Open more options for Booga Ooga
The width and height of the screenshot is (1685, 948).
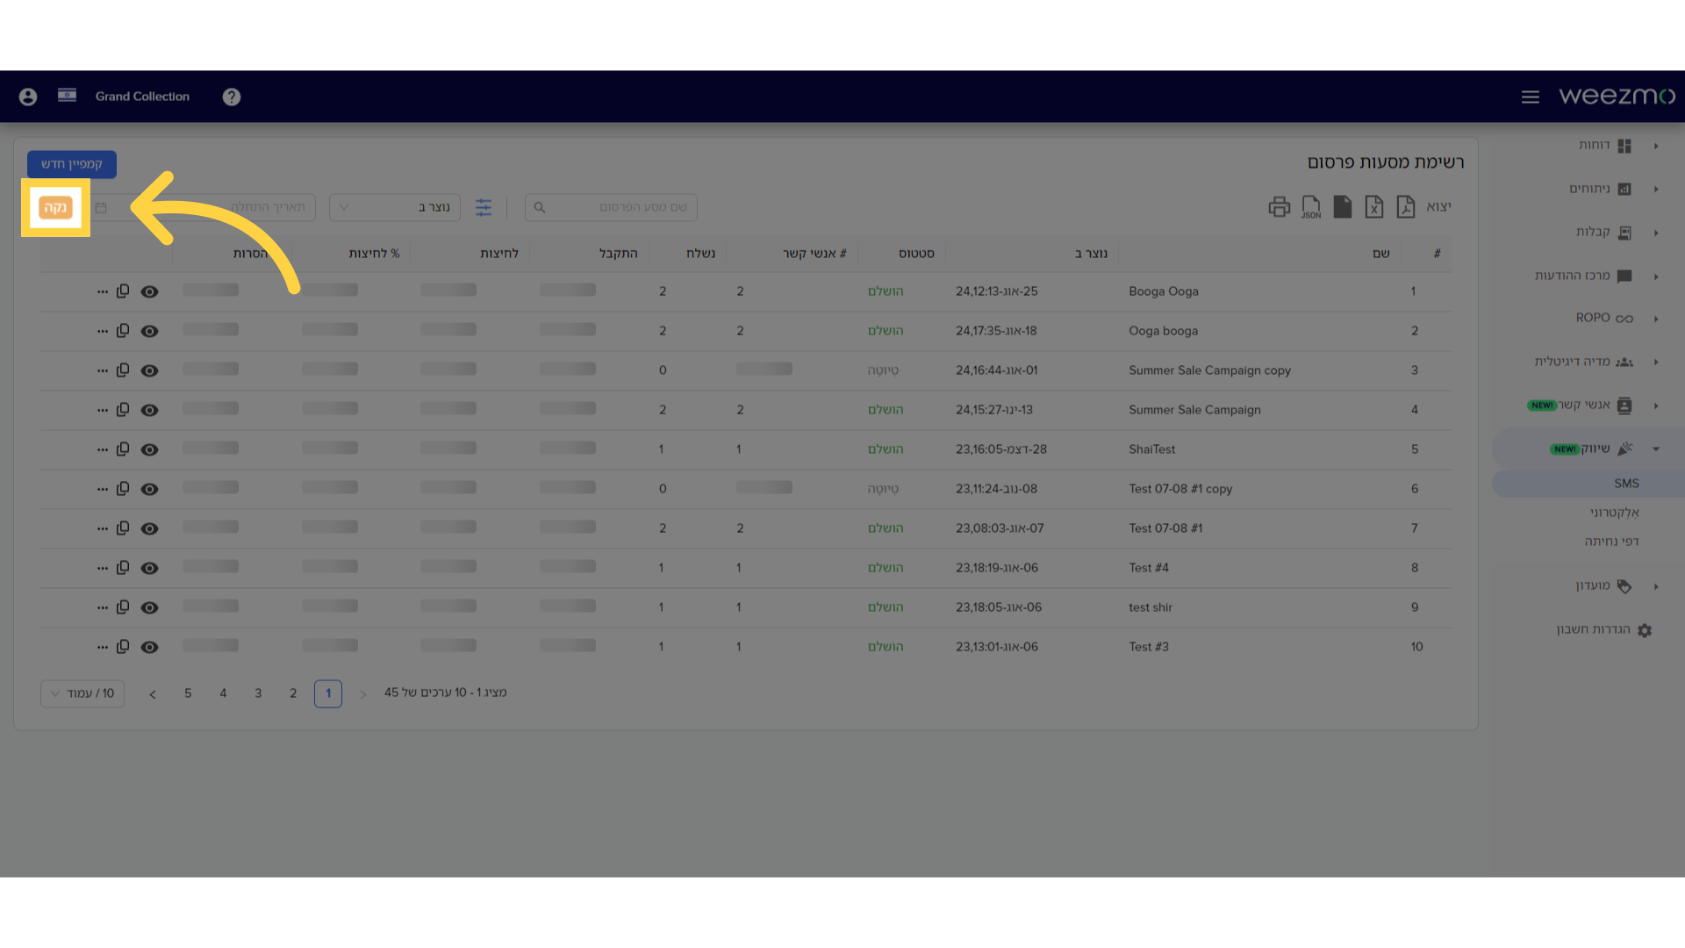click(103, 291)
